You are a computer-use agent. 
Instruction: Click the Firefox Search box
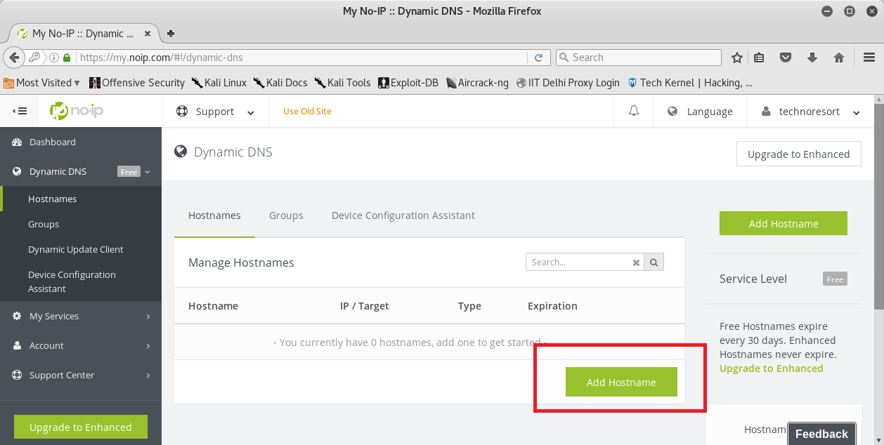click(x=638, y=58)
